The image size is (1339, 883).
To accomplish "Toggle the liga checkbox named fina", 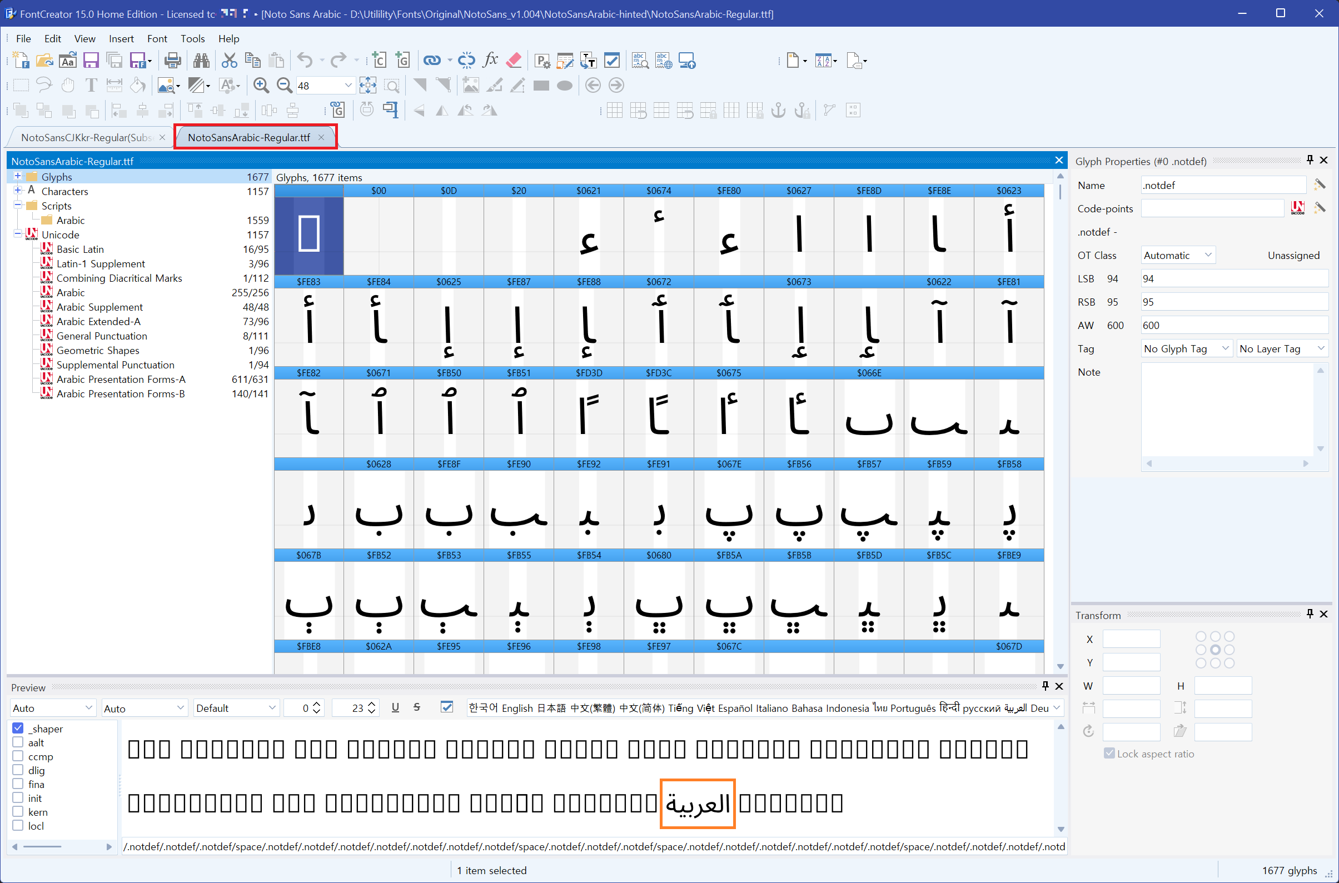I will point(18,784).
